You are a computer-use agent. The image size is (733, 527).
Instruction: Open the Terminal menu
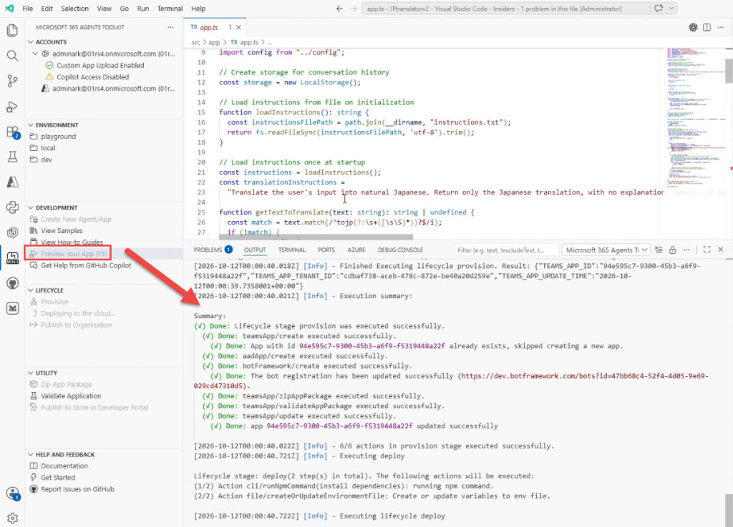[x=170, y=9]
